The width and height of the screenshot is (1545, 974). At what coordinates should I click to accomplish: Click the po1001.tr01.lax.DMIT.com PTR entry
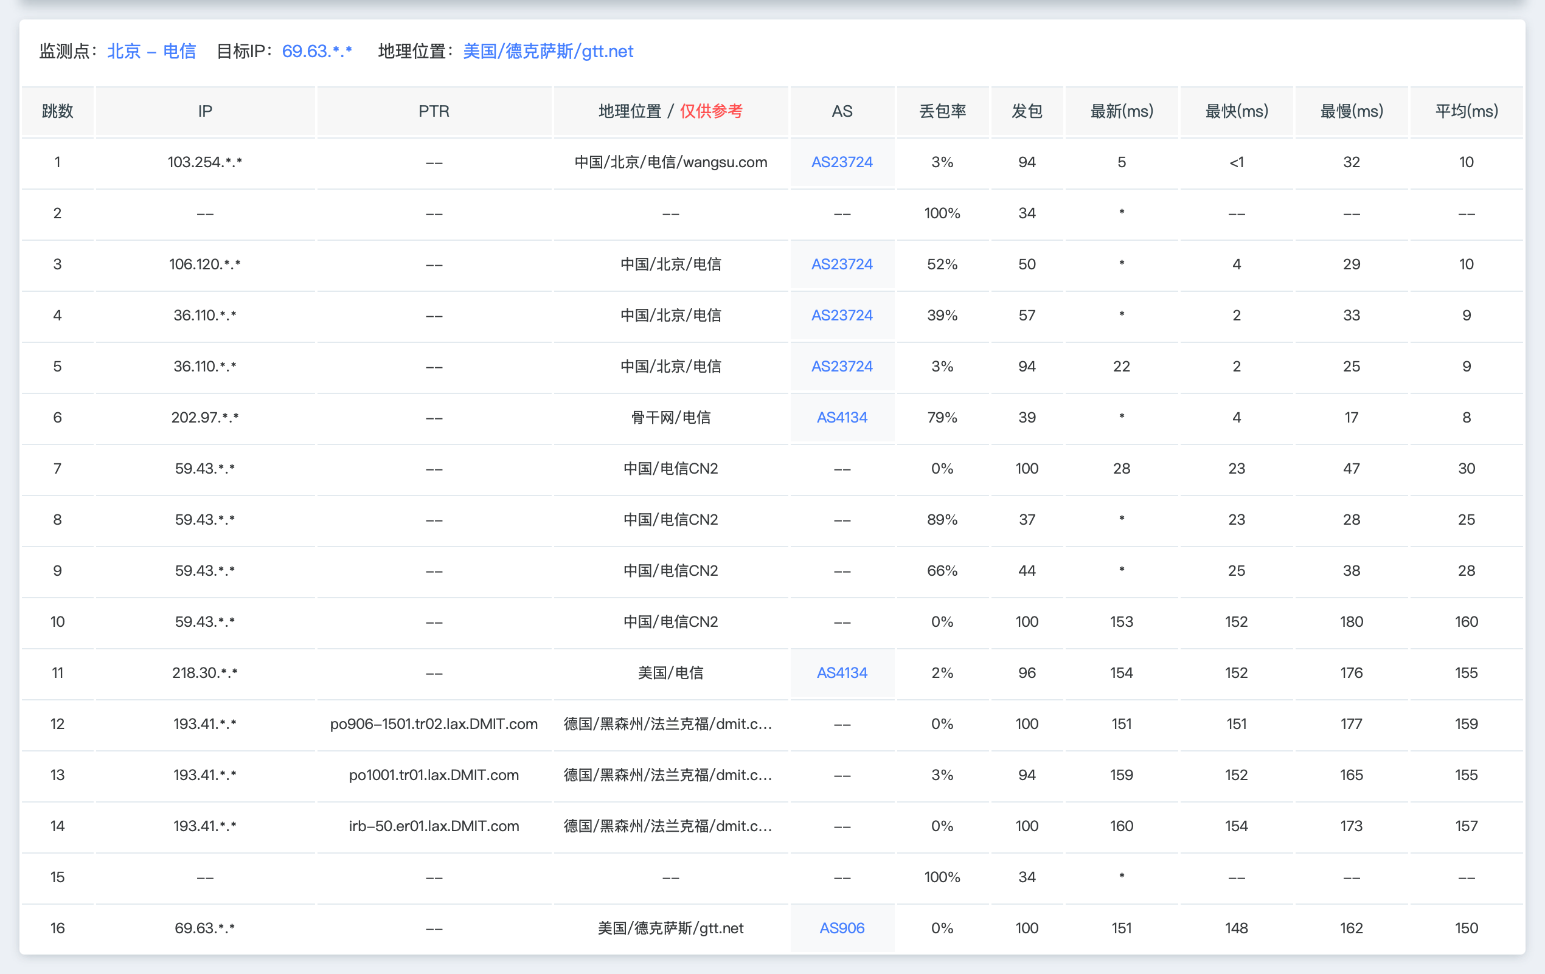tap(434, 775)
